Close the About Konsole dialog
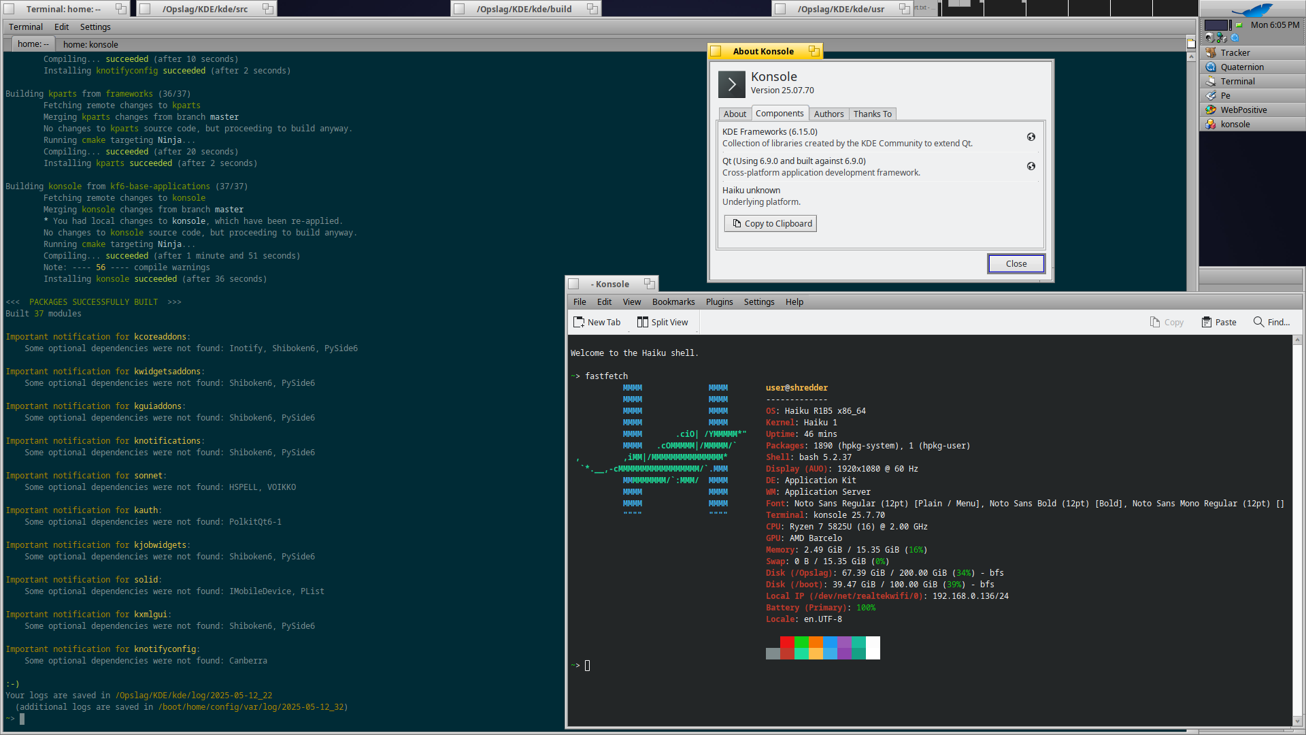 [1016, 263]
